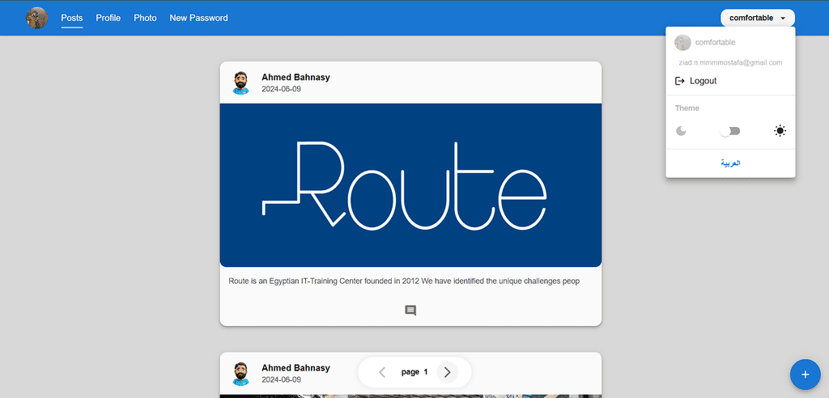Open Ahmed Bahnasy's name on the first post

pos(295,77)
